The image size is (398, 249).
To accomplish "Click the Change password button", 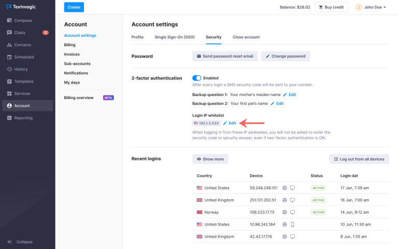I will pos(285,56).
